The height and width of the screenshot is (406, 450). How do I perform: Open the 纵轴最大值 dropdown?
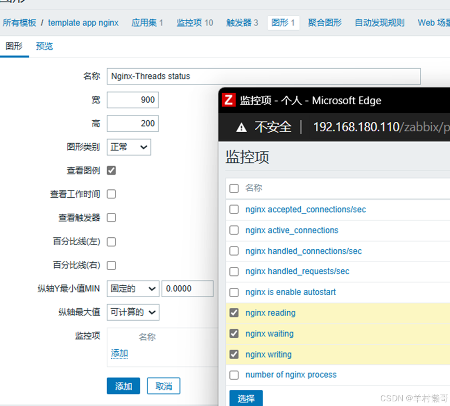pyautogui.click(x=133, y=312)
